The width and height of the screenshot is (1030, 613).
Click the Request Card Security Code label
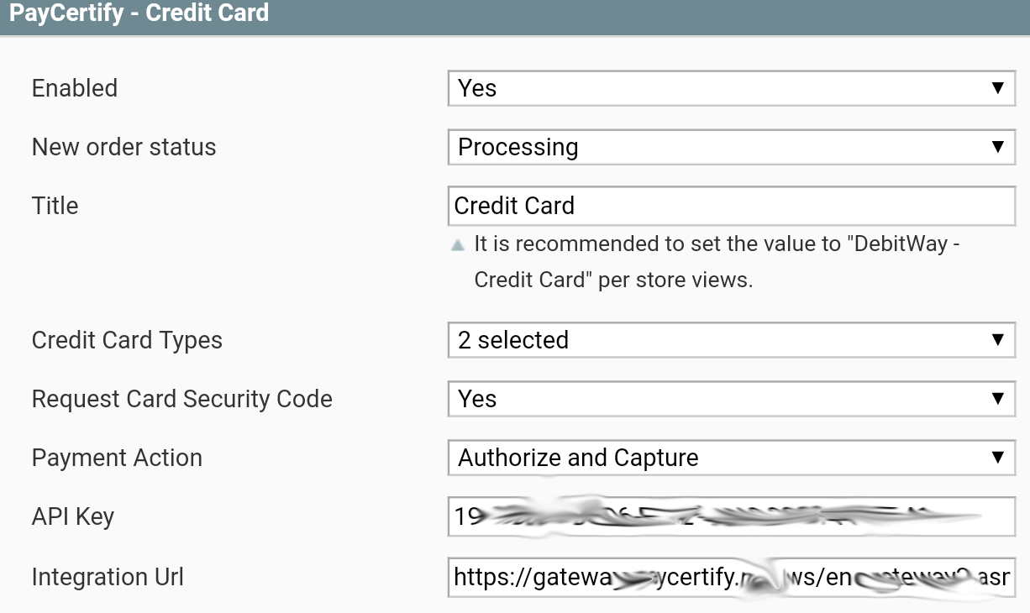181,399
